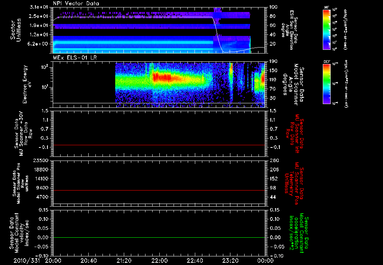The height and width of the screenshot is (265, 383).
Task: Click the "4700" scanner position tick label
Action: coord(42,197)
